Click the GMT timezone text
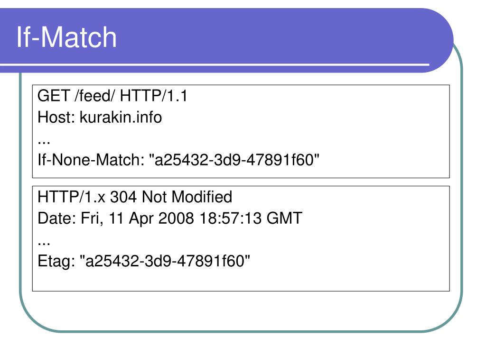 click(284, 218)
